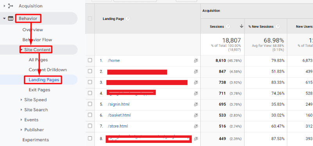Open external page icon in row 8
The image size is (313, 146).
pyautogui.click(x=196, y=139)
